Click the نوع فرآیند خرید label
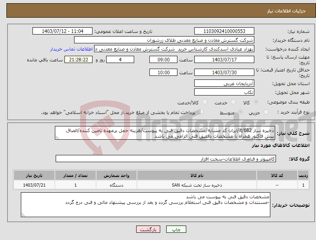316x240 pixels. coord(293,112)
